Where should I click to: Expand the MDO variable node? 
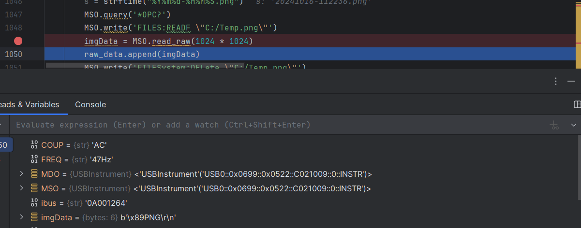21,174
